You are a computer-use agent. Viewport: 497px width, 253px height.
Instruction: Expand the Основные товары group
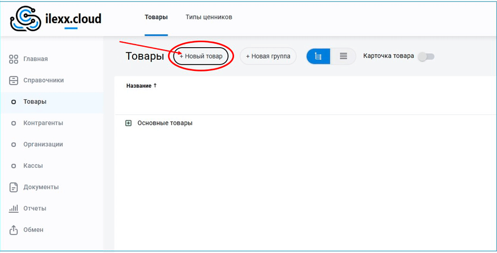[x=128, y=123]
